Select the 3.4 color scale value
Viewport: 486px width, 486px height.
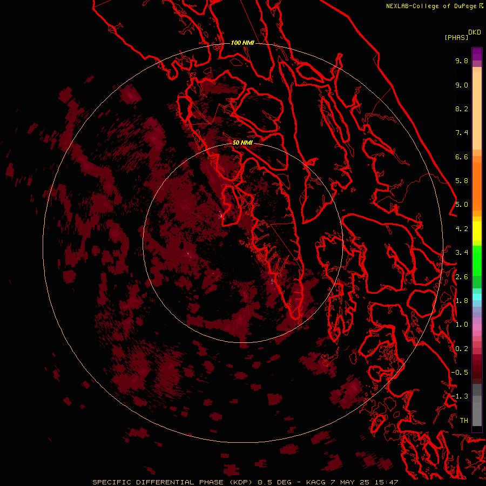click(x=462, y=253)
